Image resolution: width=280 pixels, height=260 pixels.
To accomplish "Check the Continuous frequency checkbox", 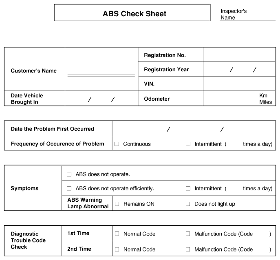I will 117,144.
